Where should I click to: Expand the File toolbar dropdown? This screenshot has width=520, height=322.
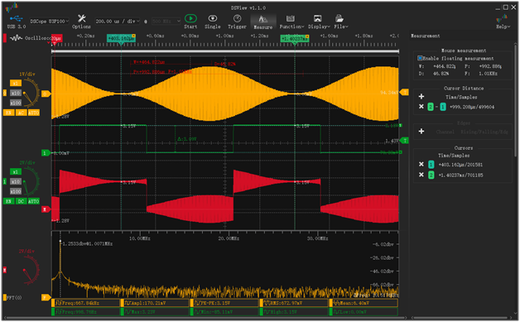340,22
